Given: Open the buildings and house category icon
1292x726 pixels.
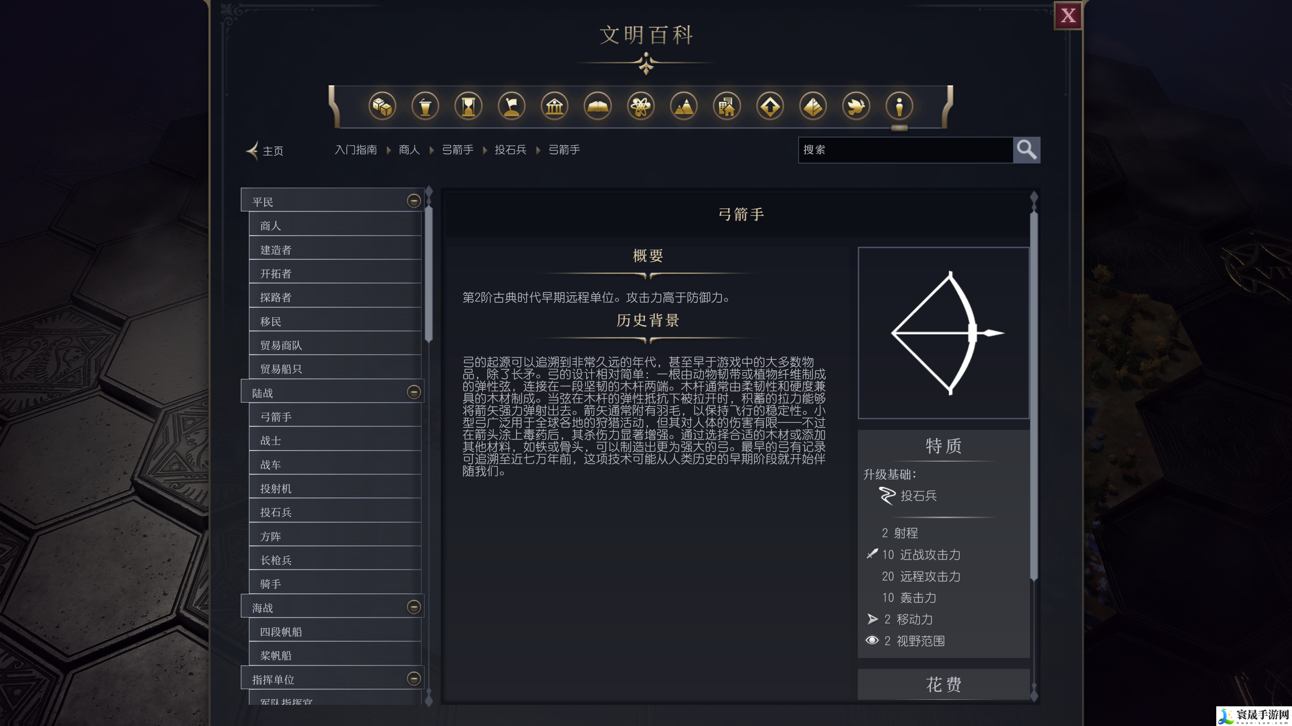Looking at the screenshot, I should (727, 106).
